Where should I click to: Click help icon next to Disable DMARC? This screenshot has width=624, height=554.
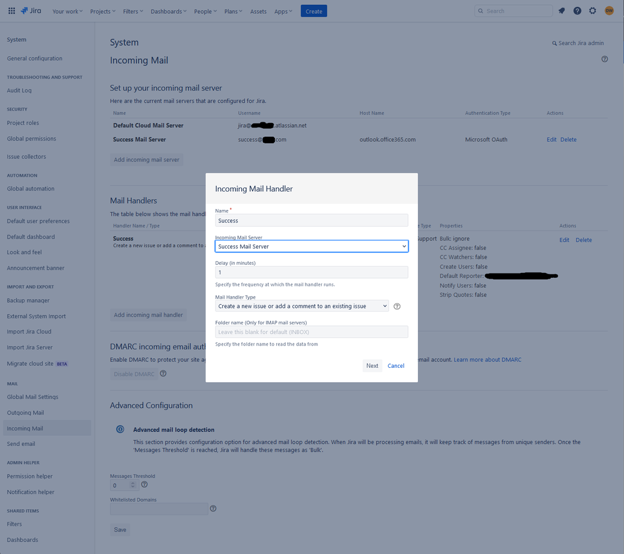(163, 373)
